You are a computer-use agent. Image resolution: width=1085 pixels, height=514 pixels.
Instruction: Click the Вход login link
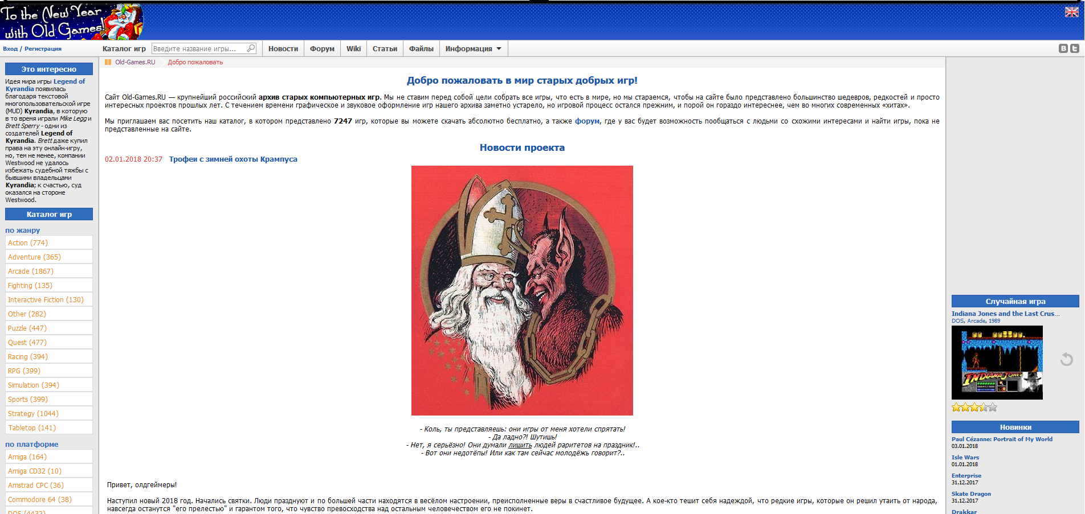click(x=10, y=49)
